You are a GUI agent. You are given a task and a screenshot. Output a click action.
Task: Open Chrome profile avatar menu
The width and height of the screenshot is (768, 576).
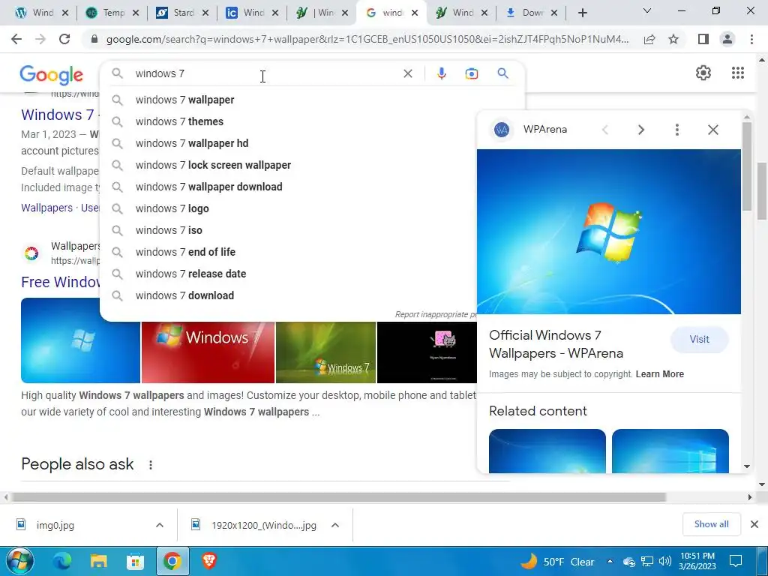727,39
